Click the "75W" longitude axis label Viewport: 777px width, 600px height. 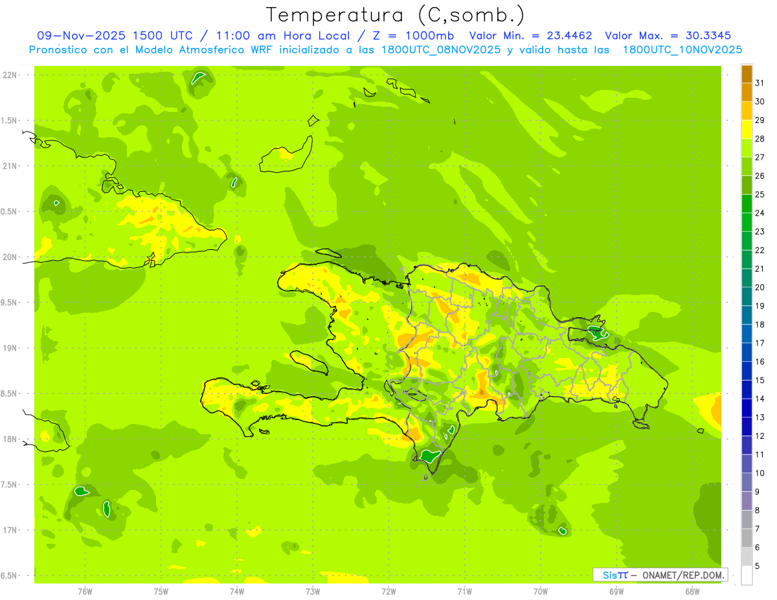[161, 591]
